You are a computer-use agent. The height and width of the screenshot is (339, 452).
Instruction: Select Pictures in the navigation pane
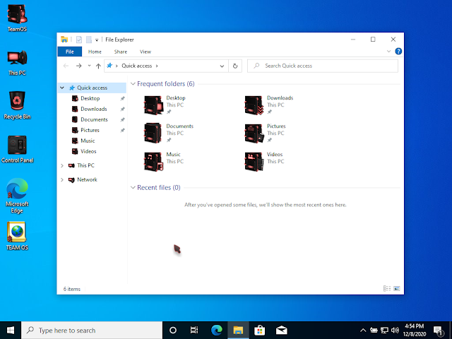pos(90,130)
